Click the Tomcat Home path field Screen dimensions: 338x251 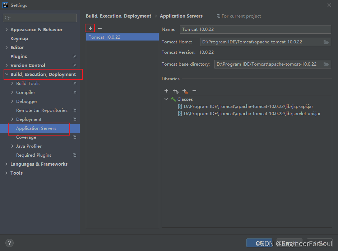point(261,42)
